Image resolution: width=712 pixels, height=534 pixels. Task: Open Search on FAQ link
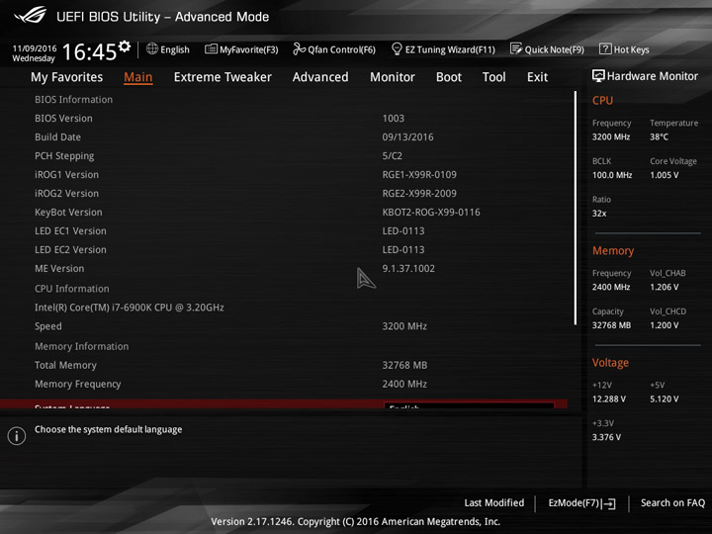point(672,503)
